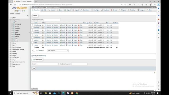Select checkbox for doctor table
169x95 pixels.
tap(33, 35)
